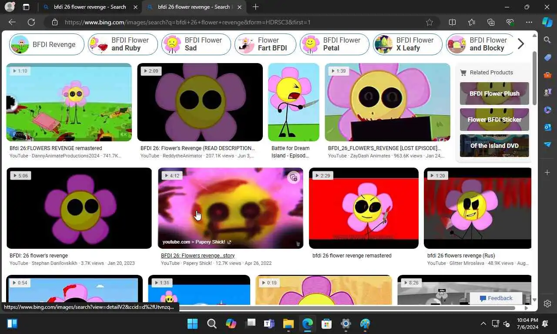Open browser profile avatar
The height and width of the screenshot is (334, 557).
point(10,7)
